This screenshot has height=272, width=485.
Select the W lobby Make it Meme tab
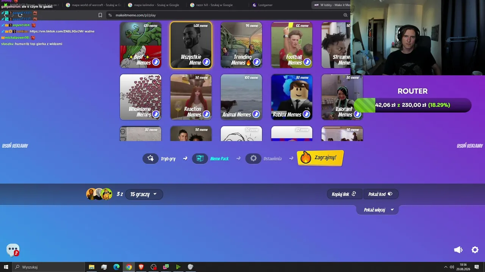tap(331, 5)
